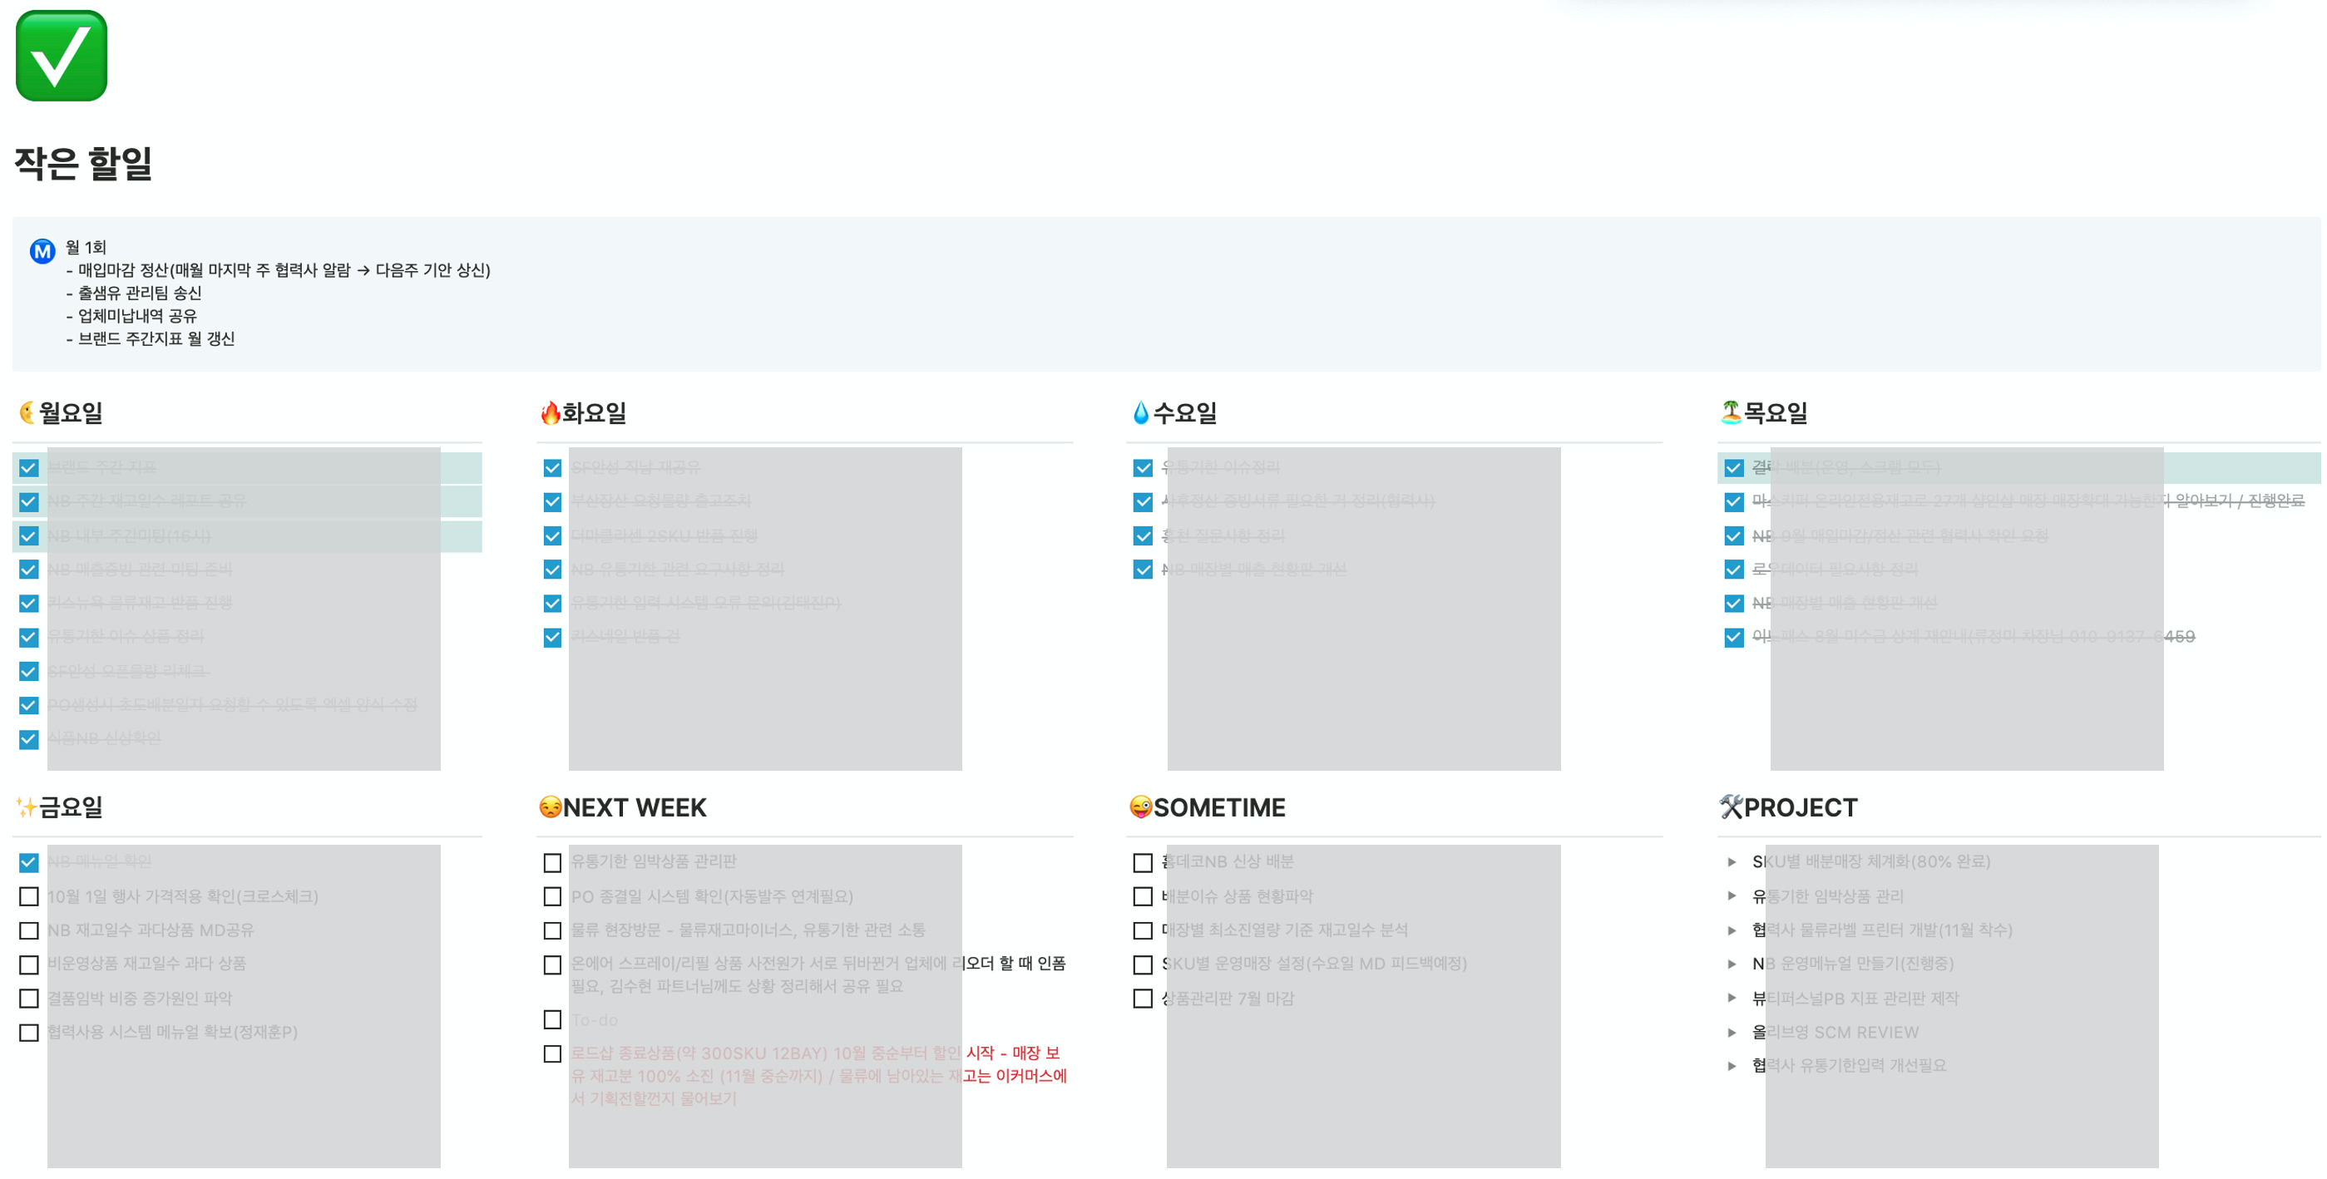The width and height of the screenshot is (2327, 1179).
Task: Click the empty To-do item placeholder
Action: click(595, 1020)
